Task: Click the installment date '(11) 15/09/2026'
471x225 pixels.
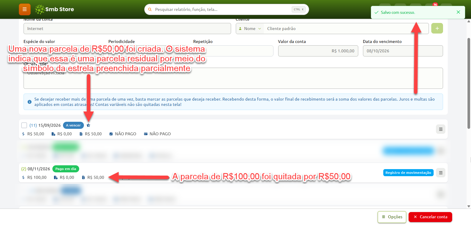Action: pos(45,125)
